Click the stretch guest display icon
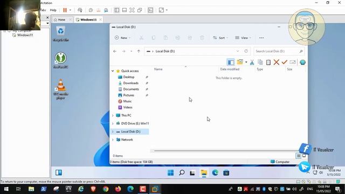This screenshot has width=345, height=194. (x=161, y=10)
